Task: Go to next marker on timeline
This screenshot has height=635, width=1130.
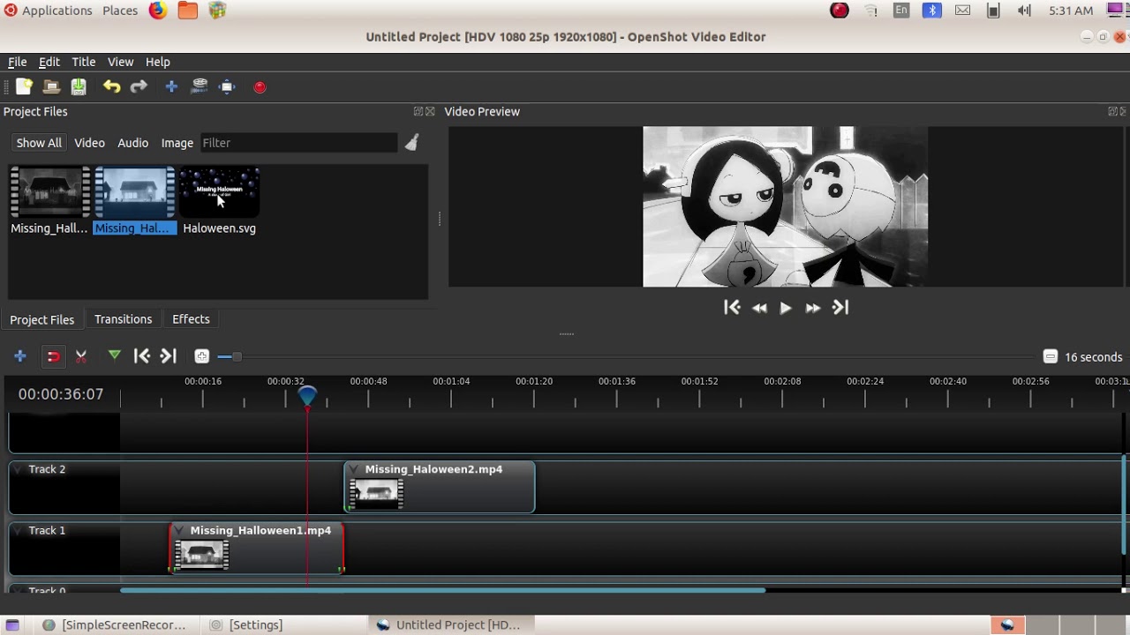Action: coord(169,356)
